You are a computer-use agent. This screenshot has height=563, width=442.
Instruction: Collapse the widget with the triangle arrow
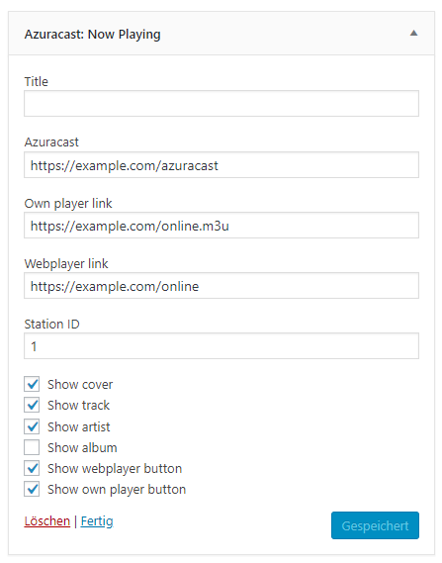(413, 34)
